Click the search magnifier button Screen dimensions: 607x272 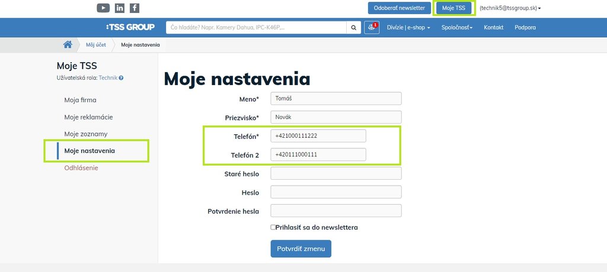point(353,27)
